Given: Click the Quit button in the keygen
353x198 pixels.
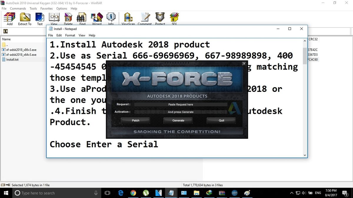Looking at the screenshot, I should 221,120.
